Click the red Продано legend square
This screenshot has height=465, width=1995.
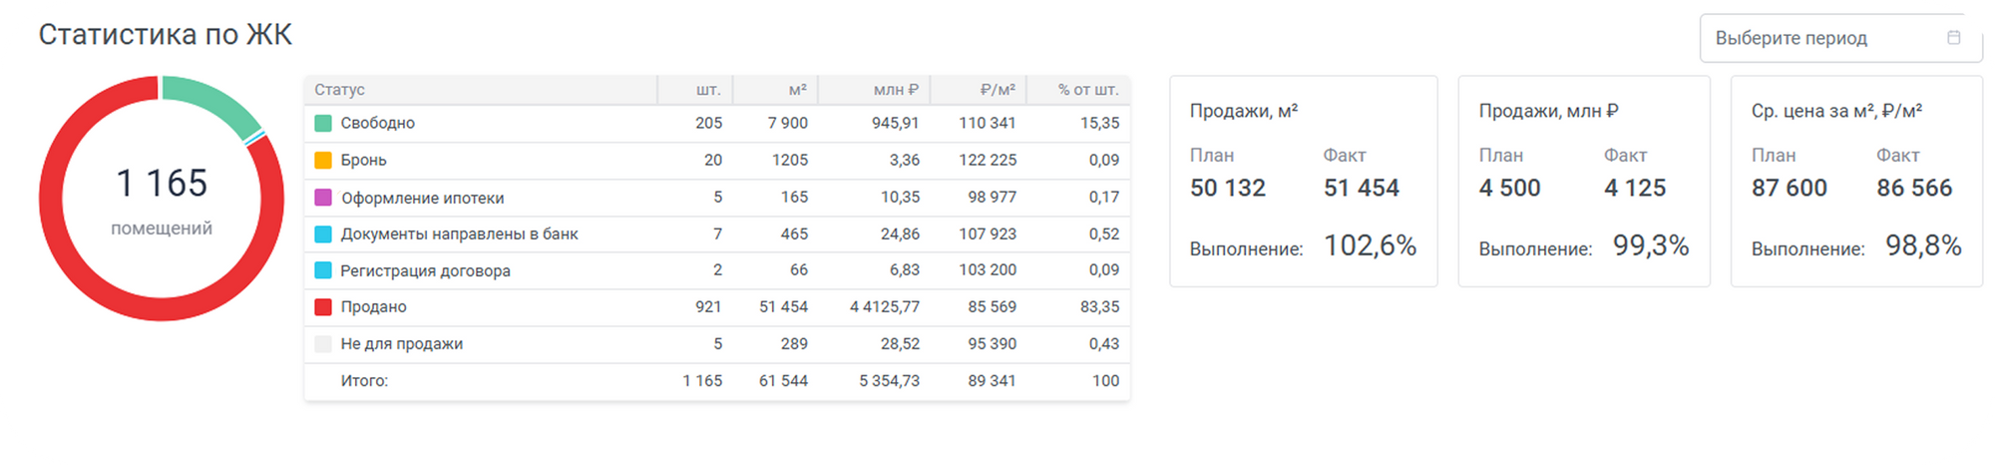(x=323, y=307)
